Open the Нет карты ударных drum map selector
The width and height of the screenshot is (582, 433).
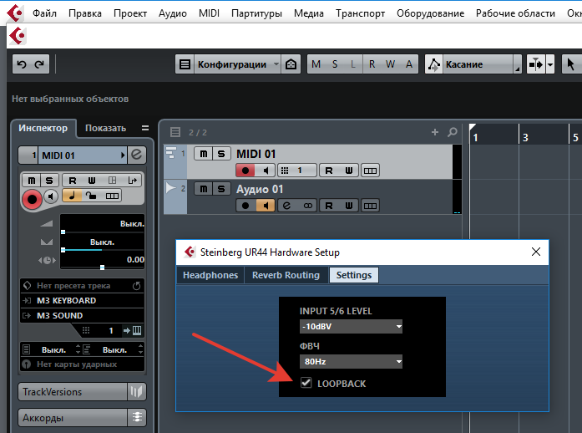82,364
